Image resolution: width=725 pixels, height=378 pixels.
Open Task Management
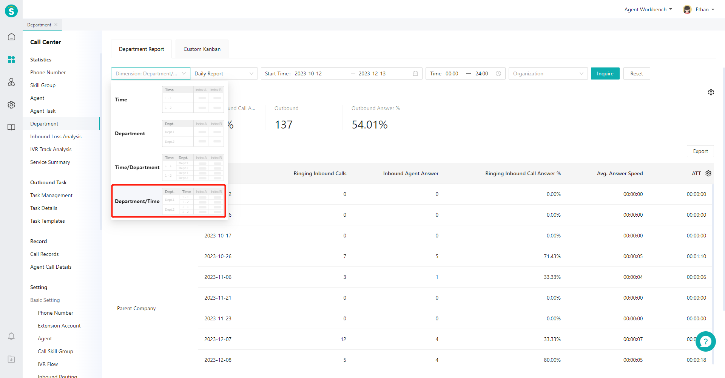coord(51,195)
